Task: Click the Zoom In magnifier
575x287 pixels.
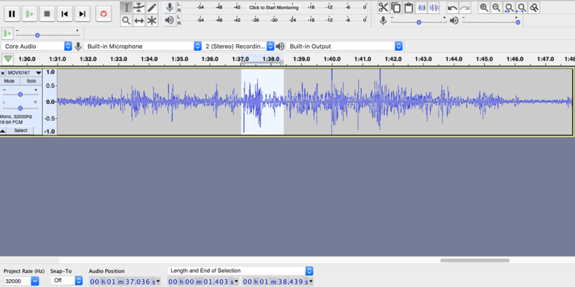Action: tap(484, 8)
